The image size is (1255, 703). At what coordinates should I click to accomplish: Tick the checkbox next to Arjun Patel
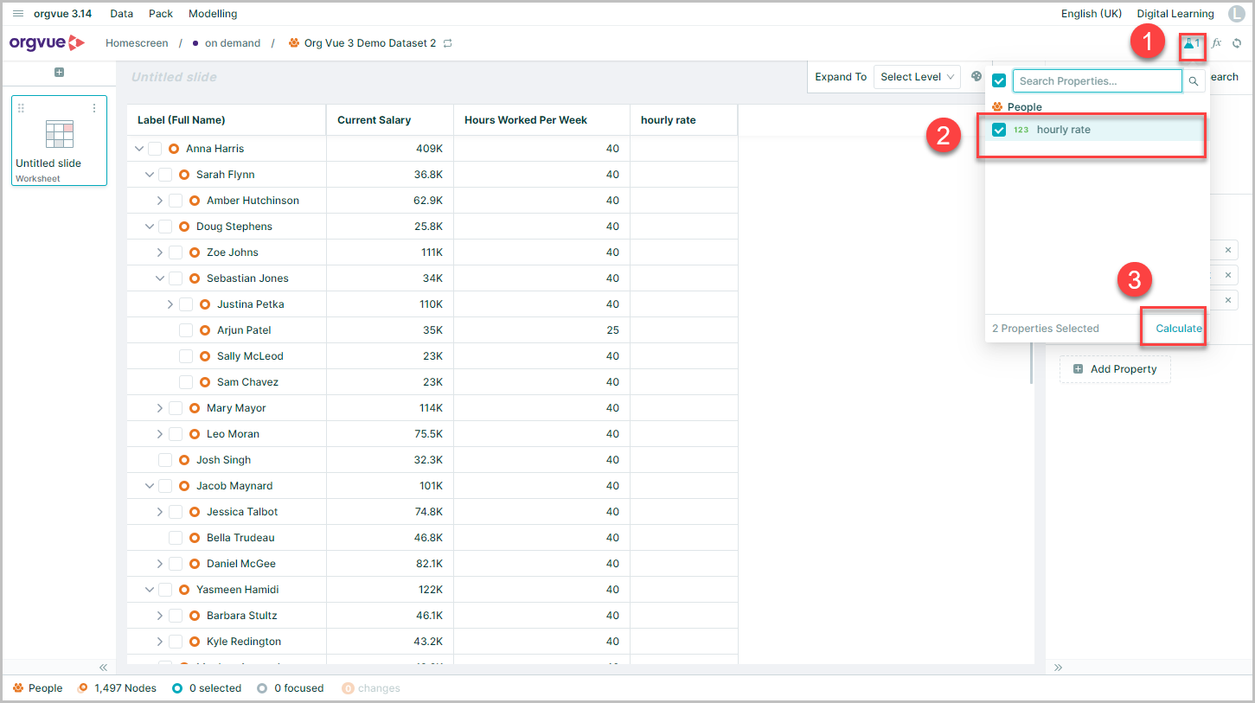click(x=186, y=330)
